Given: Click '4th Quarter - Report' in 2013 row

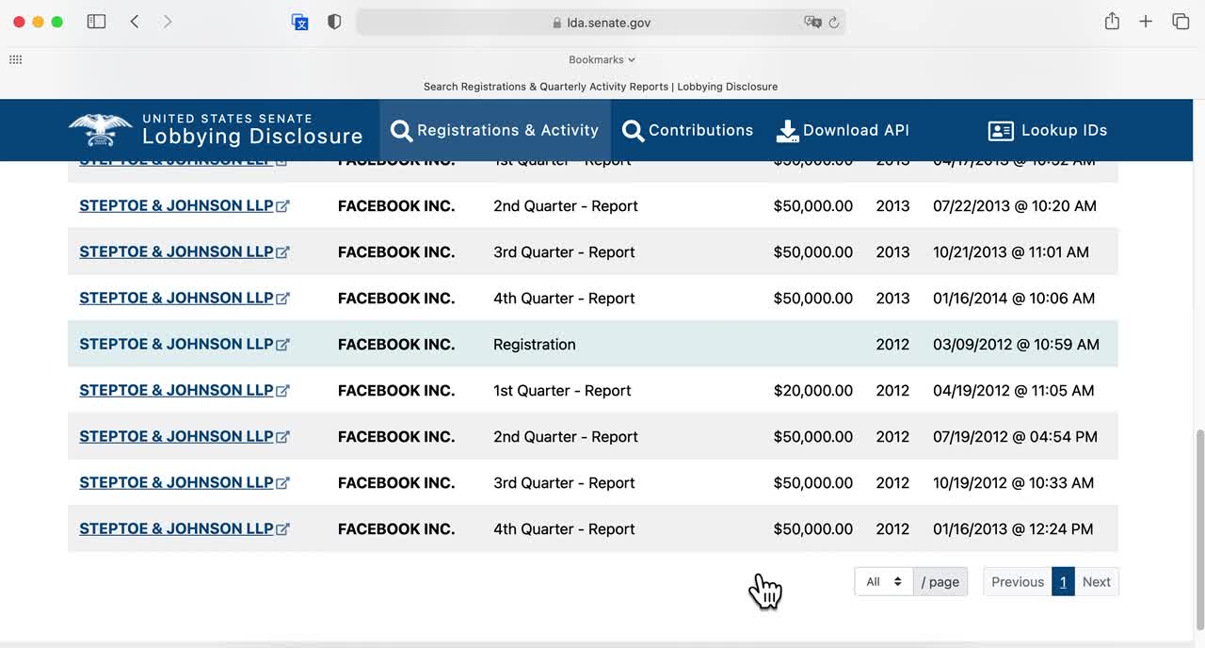Looking at the screenshot, I should [564, 298].
